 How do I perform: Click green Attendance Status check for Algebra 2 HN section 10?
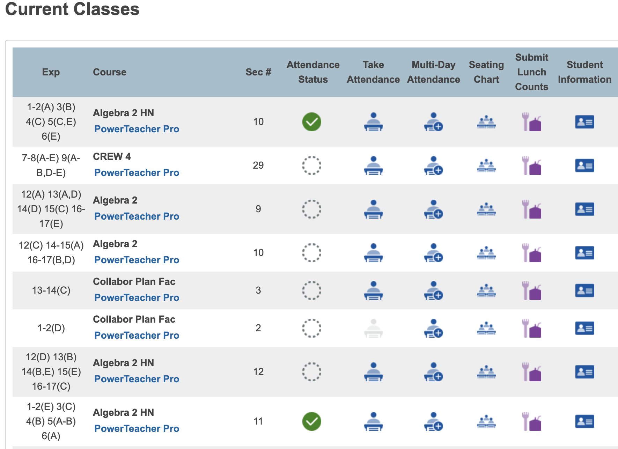312,122
